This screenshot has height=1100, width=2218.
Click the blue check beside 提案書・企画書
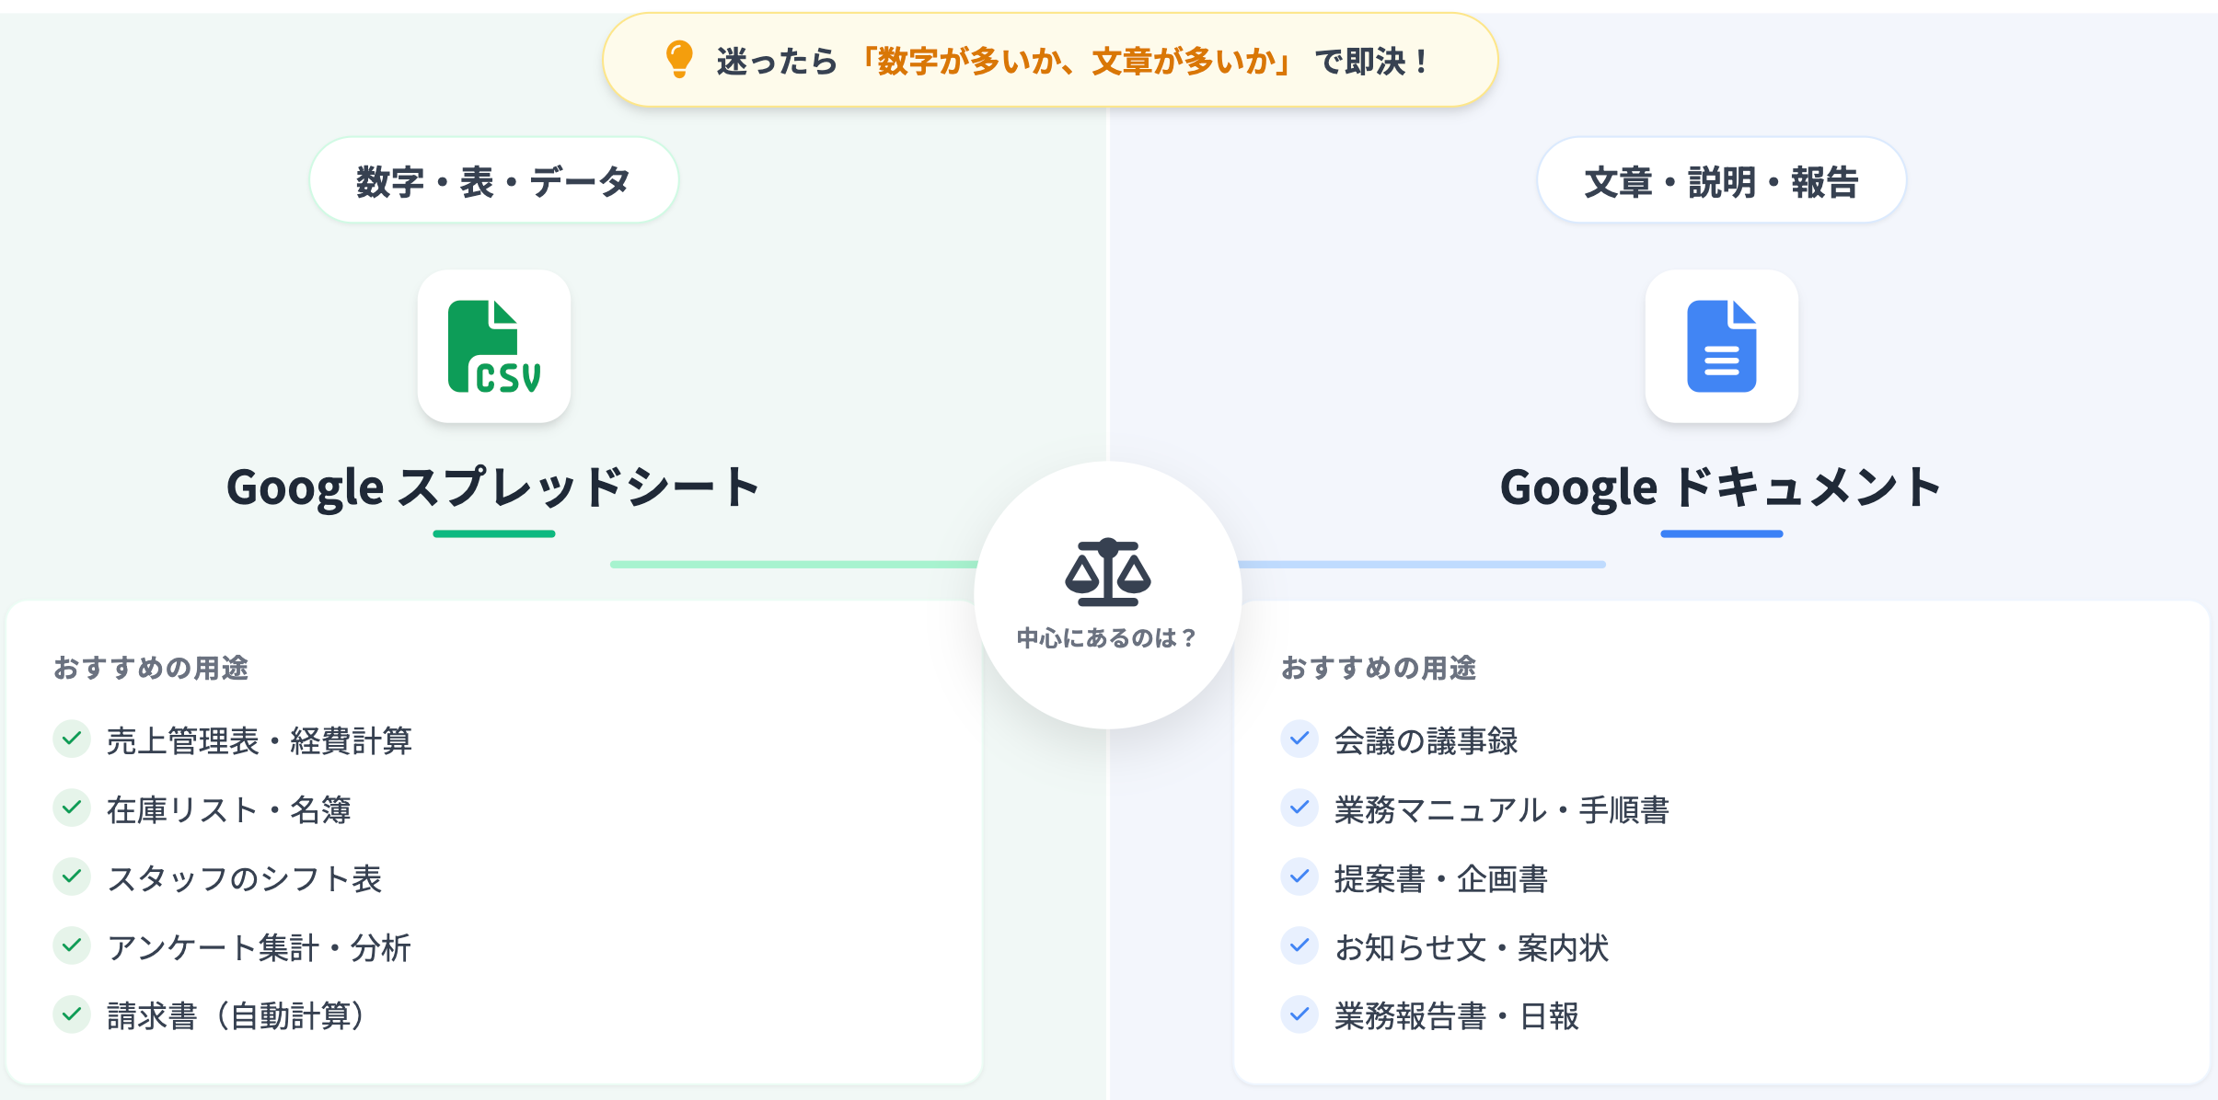pyautogui.click(x=1300, y=877)
